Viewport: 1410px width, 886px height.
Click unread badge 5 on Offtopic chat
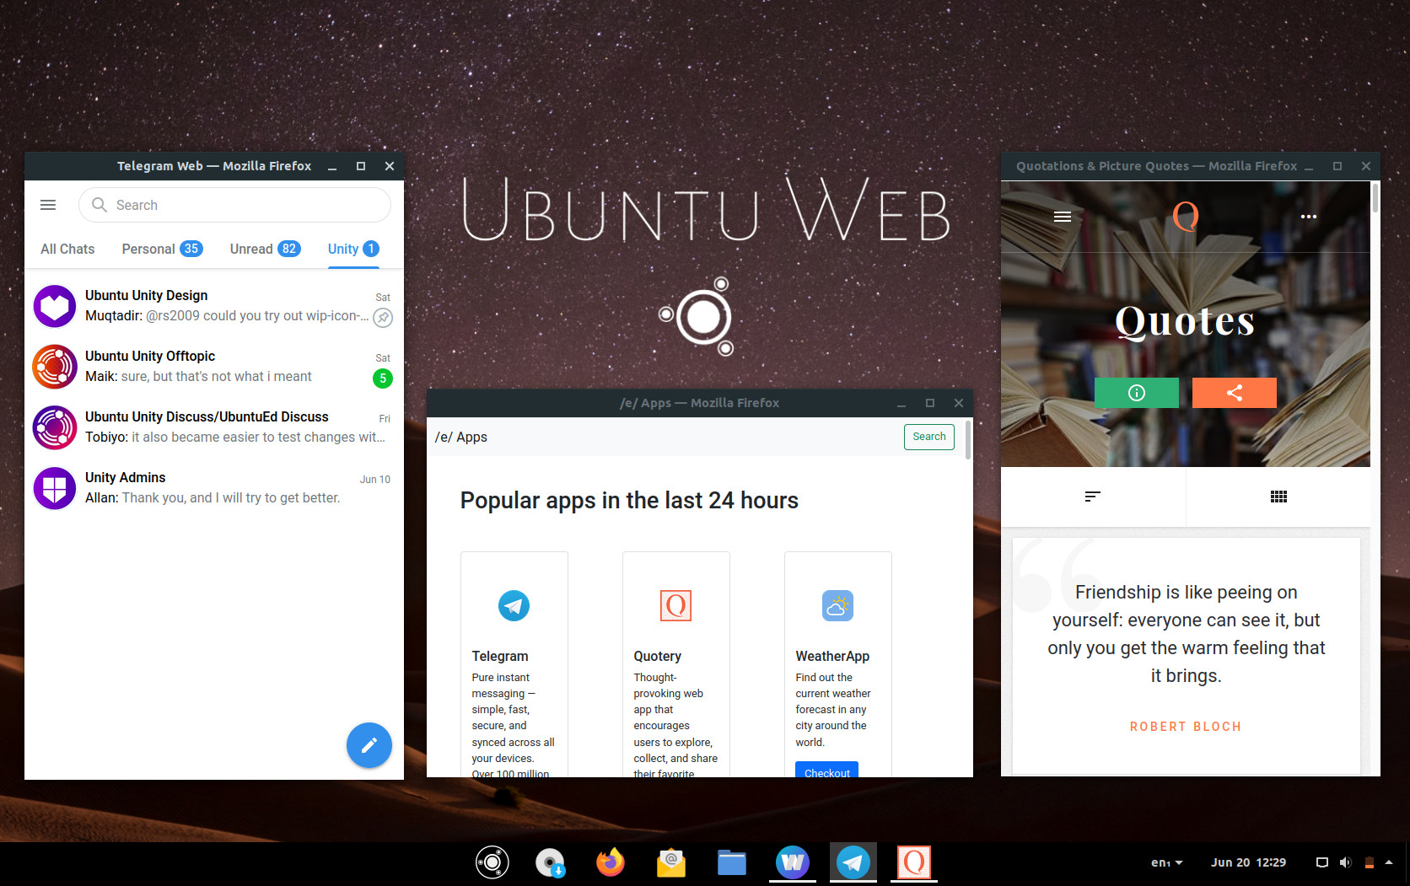(383, 379)
